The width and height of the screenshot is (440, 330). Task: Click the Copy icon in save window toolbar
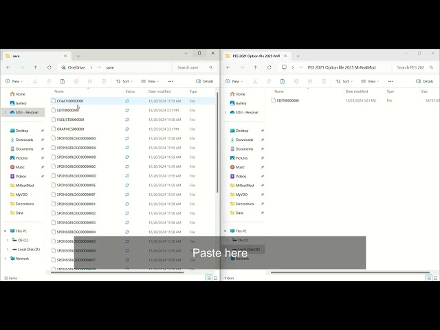coord(49,81)
